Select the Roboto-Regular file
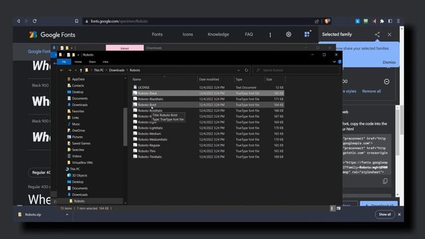The height and width of the screenshot is (239, 425). coord(208,145)
